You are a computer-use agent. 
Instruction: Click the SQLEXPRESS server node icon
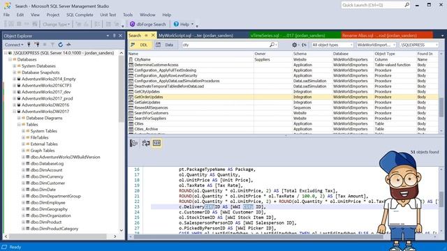[10, 53]
